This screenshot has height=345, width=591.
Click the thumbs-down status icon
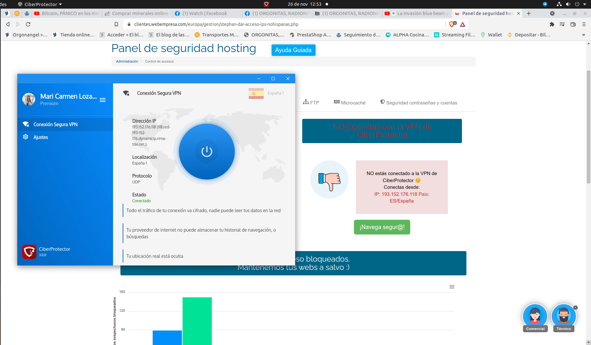tap(329, 180)
